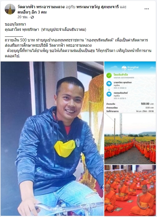
Task: Show tagged people via คนอื่นๆ อีก 3 คน
Action: [32, 12]
